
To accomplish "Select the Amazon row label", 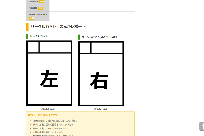I will point(33,2).
